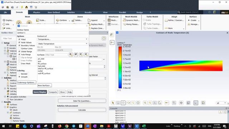Switch to the Solution ribbon tab

tap(71, 12)
